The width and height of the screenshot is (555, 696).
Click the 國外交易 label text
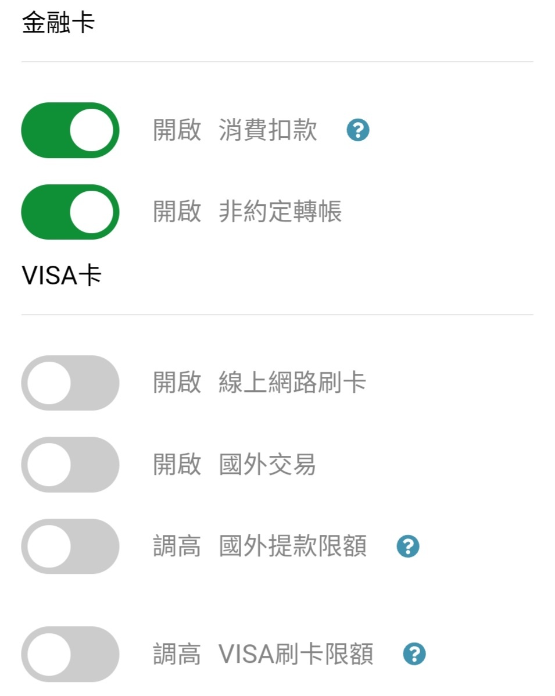tap(267, 465)
